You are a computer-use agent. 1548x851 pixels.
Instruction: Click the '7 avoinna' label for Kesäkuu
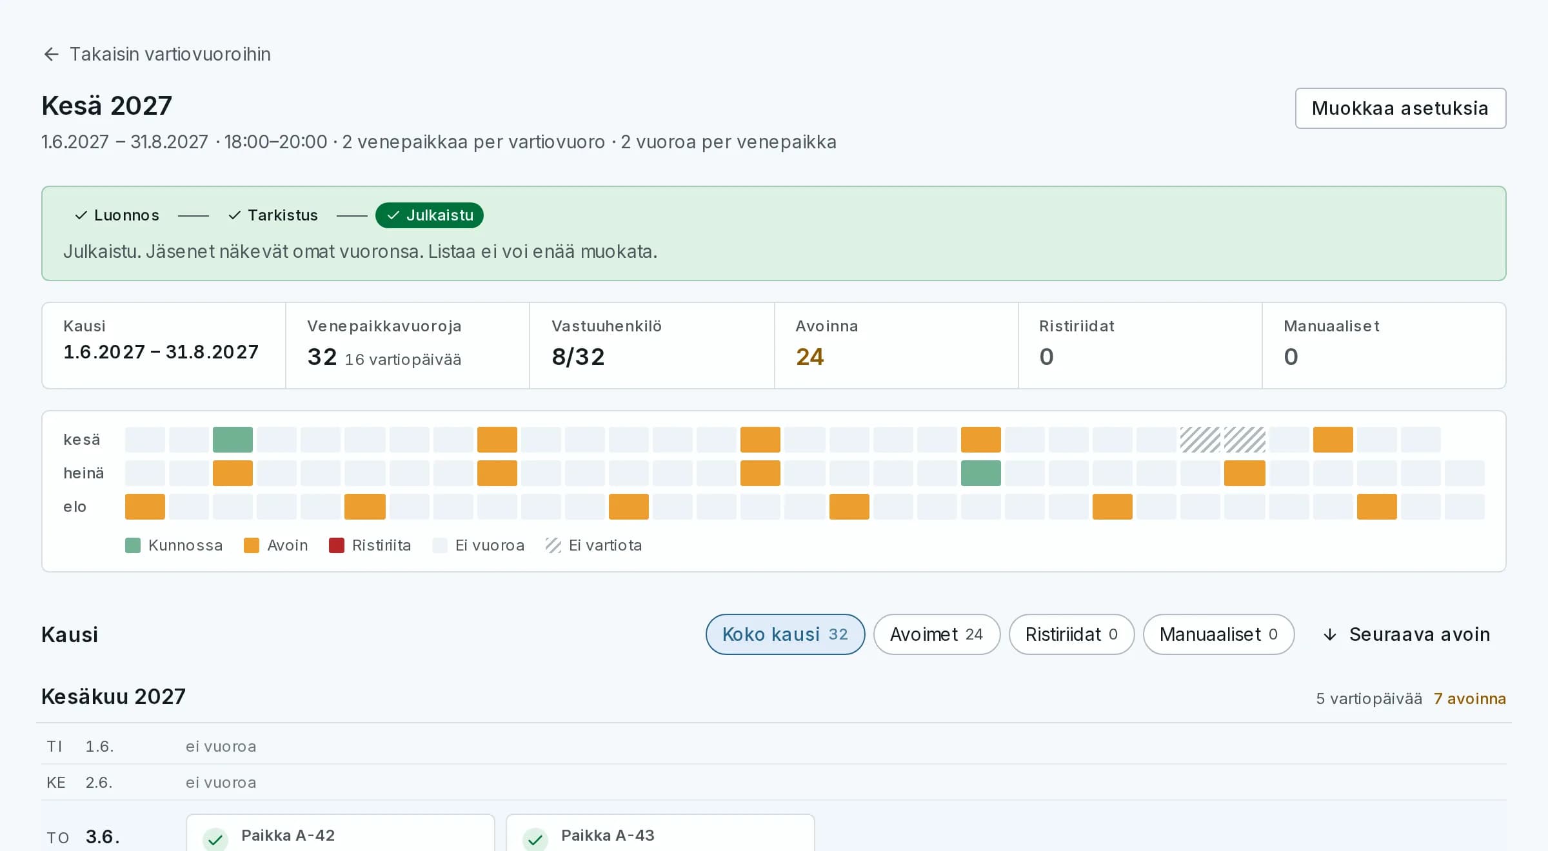[1470, 699]
